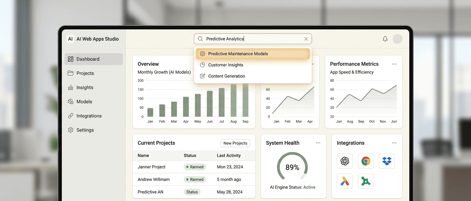Click the Insights bar chart icon
Image resolution: width=471 pixels, height=201 pixels.
click(x=71, y=87)
